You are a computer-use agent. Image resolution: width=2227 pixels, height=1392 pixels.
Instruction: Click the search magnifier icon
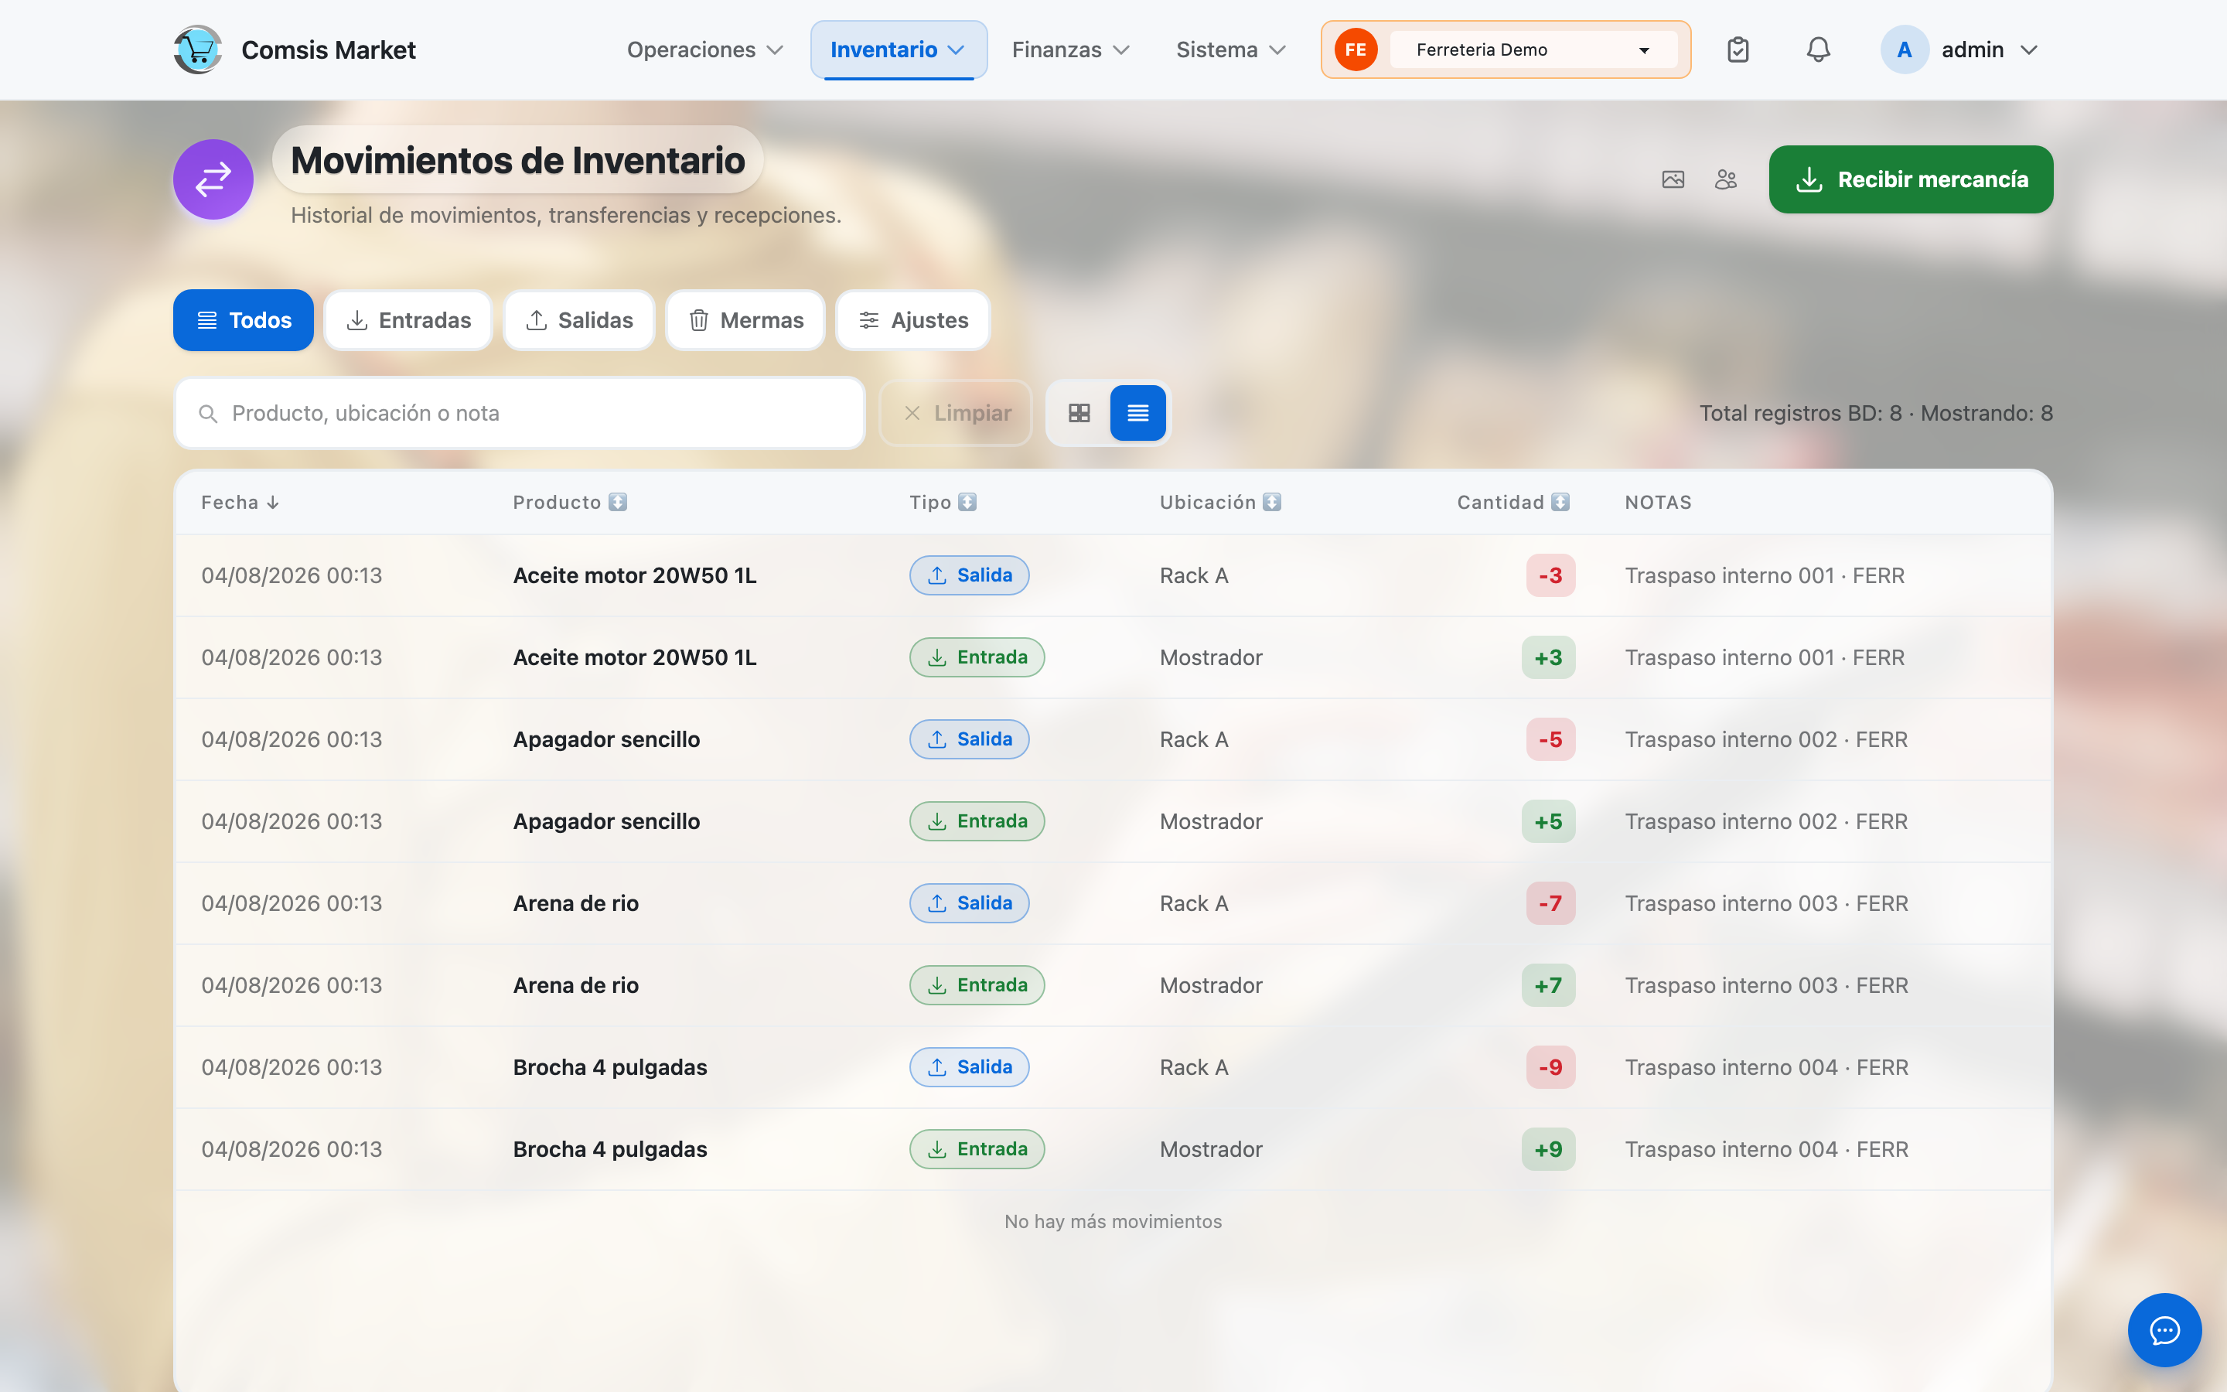tap(208, 414)
